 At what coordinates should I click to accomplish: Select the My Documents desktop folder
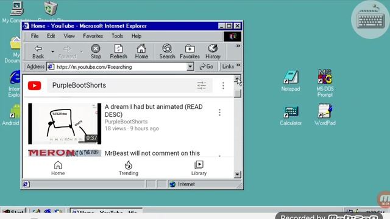tap(12, 50)
